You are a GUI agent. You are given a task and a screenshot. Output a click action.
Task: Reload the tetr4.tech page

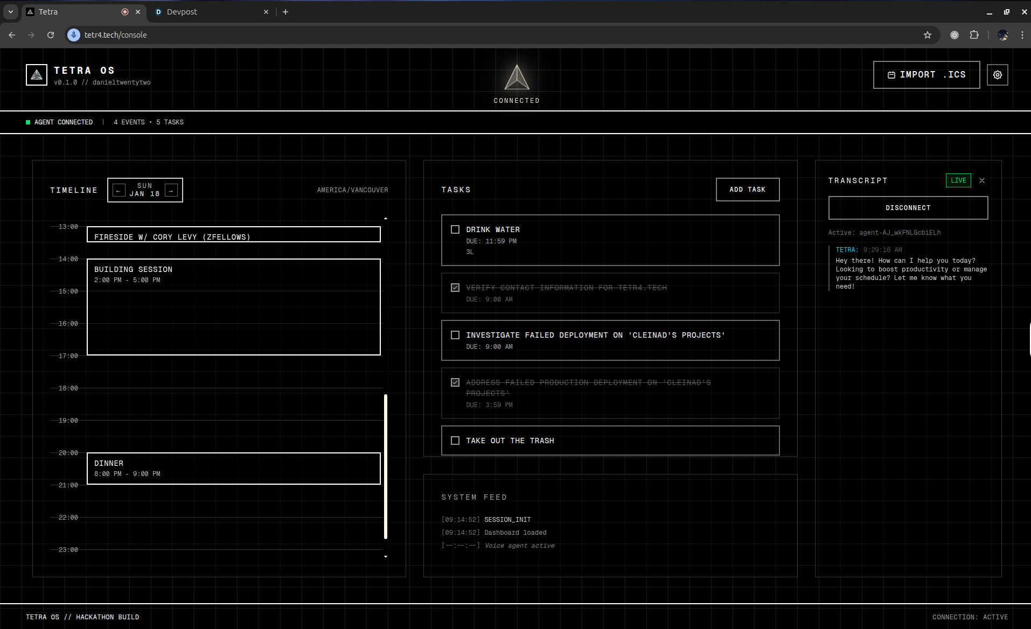tap(51, 35)
